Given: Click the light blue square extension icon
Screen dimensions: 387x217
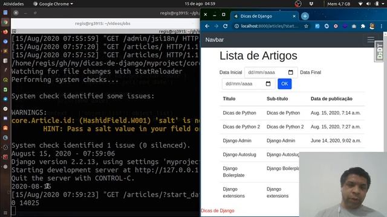Looking at the screenshot, I should point(317,26).
